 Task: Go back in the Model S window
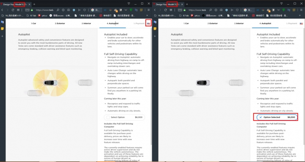click(x=3, y=10)
